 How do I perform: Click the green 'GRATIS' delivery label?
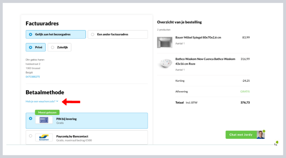tap(245, 91)
